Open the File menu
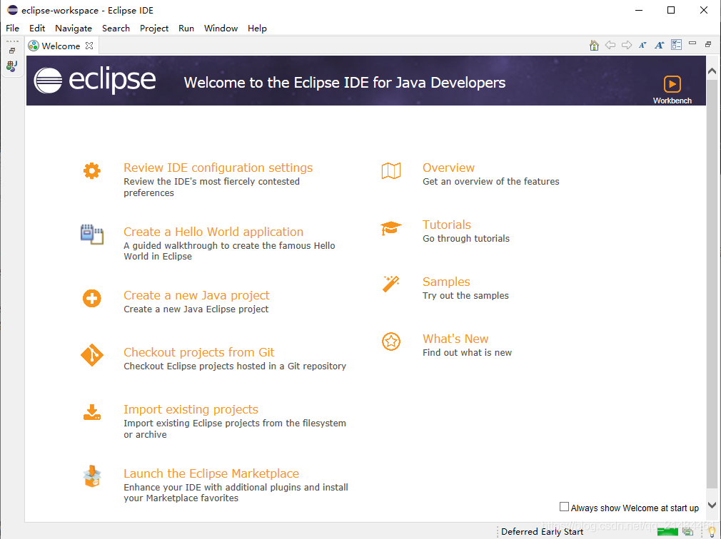Image resolution: width=721 pixels, height=539 pixels. pos(12,28)
